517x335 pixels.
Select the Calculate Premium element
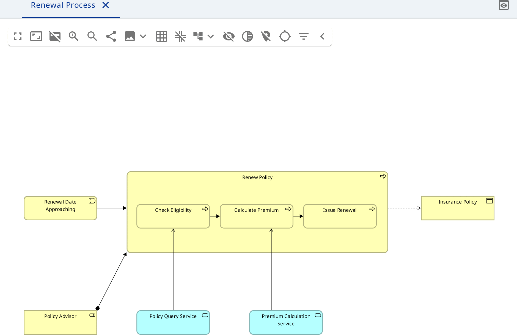(257, 216)
